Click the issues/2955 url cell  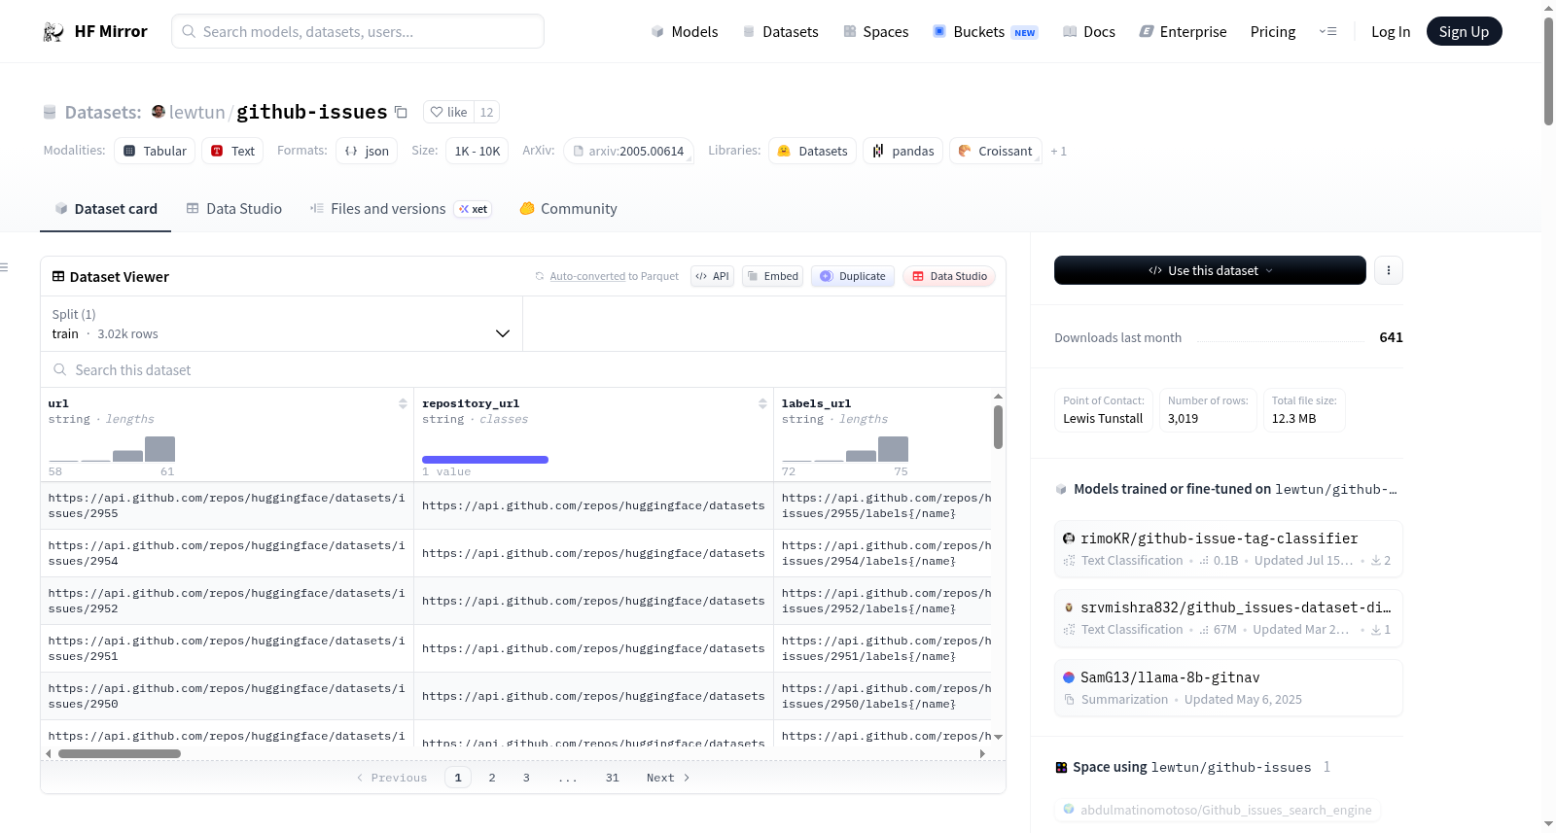(227, 505)
